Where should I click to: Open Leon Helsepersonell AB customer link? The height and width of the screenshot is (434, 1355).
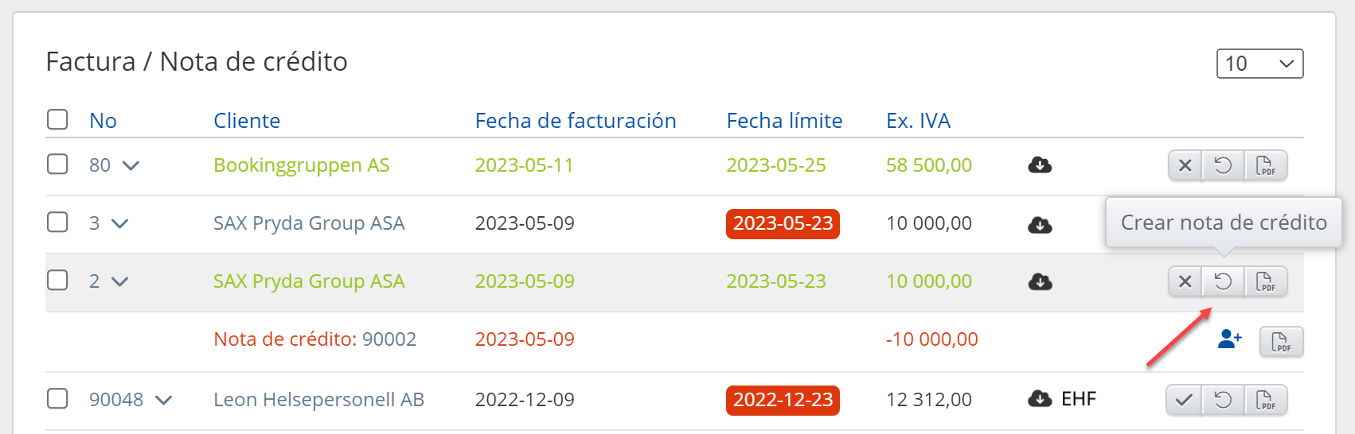point(318,399)
